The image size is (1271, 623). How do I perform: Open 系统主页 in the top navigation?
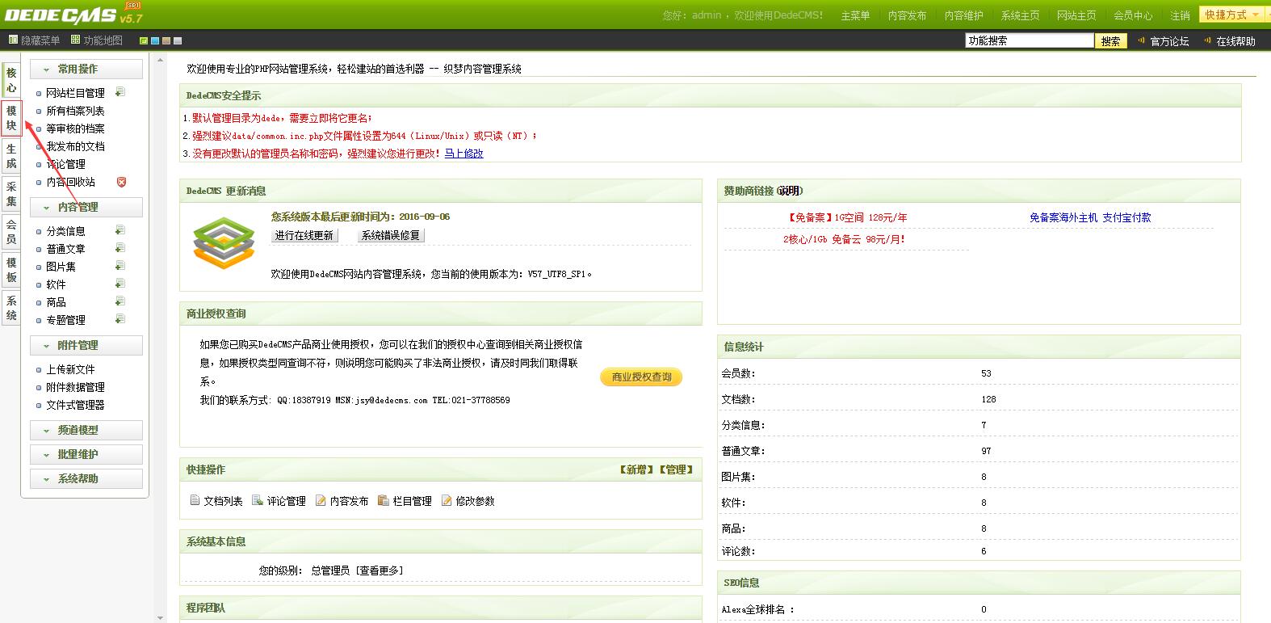pyautogui.click(x=1020, y=15)
